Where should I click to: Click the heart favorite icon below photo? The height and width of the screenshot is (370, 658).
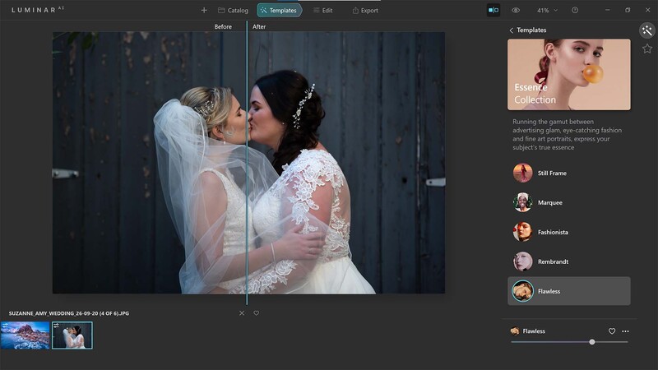[256, 313]
